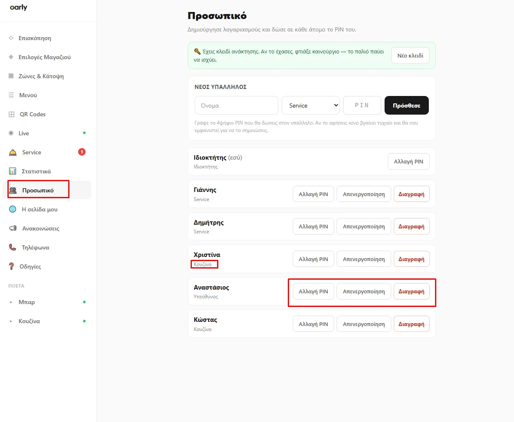Image resolution: width=514 pixels, height=422 pixels.
Task: Click the Live radio icon
Action: click(x=11, y=133)
